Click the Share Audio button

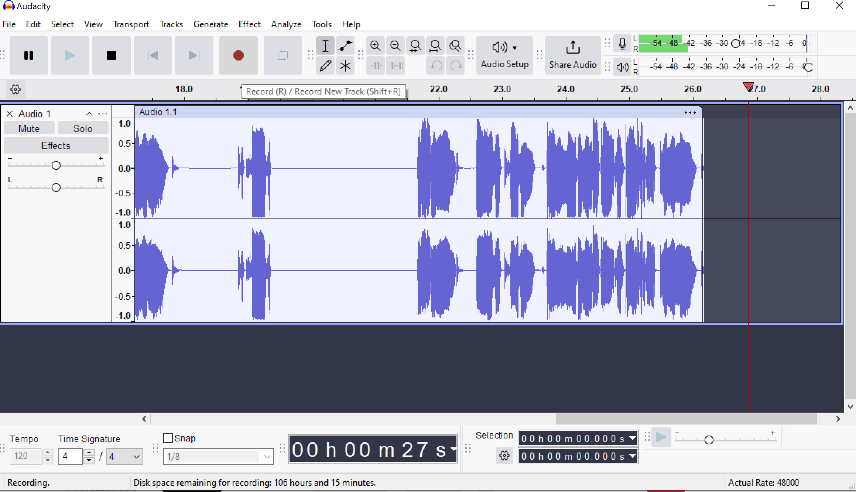pyautogui.click(x=573, y=55)
